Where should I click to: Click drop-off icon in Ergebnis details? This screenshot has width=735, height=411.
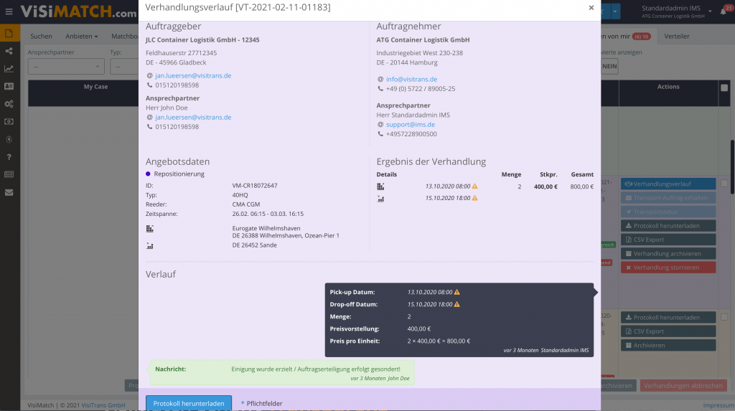(x=380, y=199)
